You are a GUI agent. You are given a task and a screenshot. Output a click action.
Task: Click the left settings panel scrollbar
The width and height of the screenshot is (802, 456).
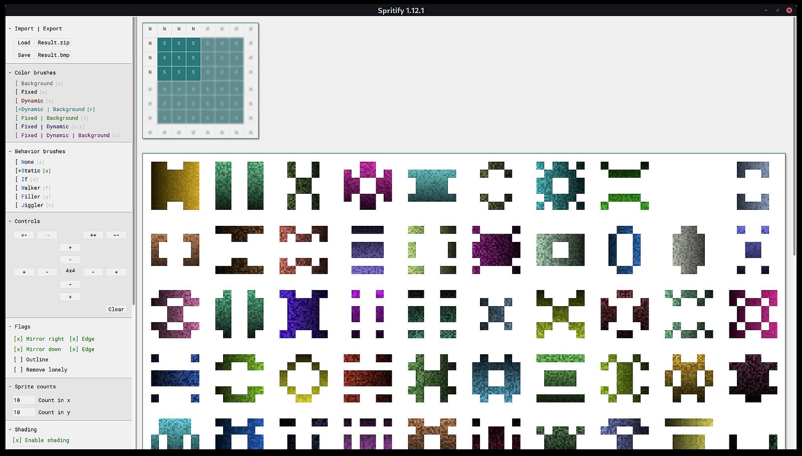tap(134, 160)
